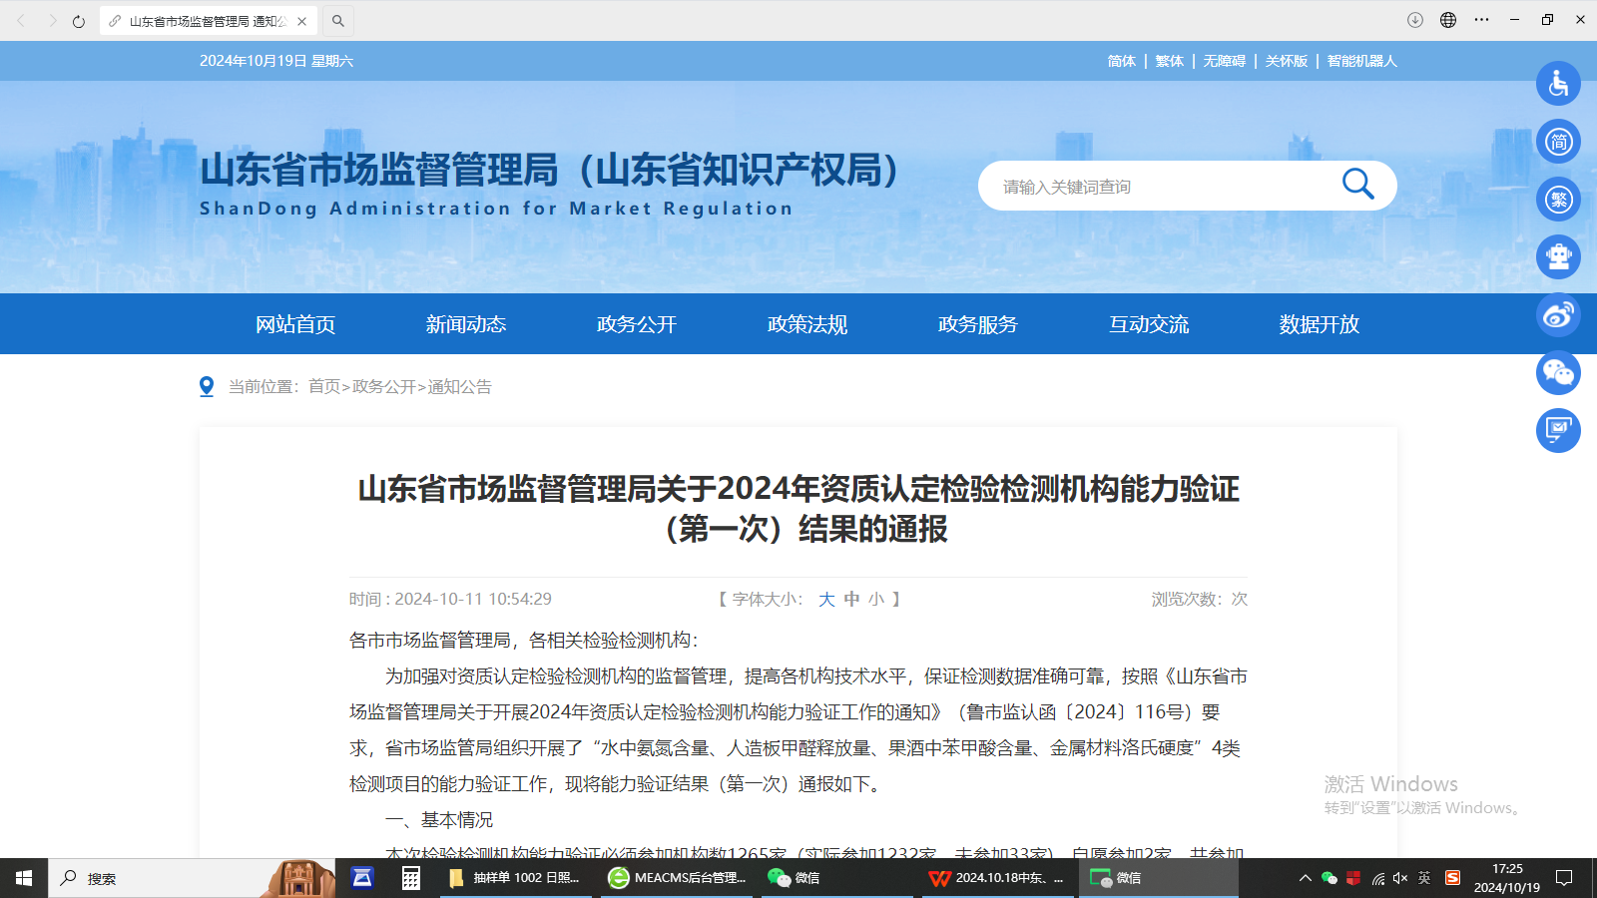1597x898 pixels.
Task: Click the accessibility wheelchair icon in sidebar
Action: tap(1558, 84)
